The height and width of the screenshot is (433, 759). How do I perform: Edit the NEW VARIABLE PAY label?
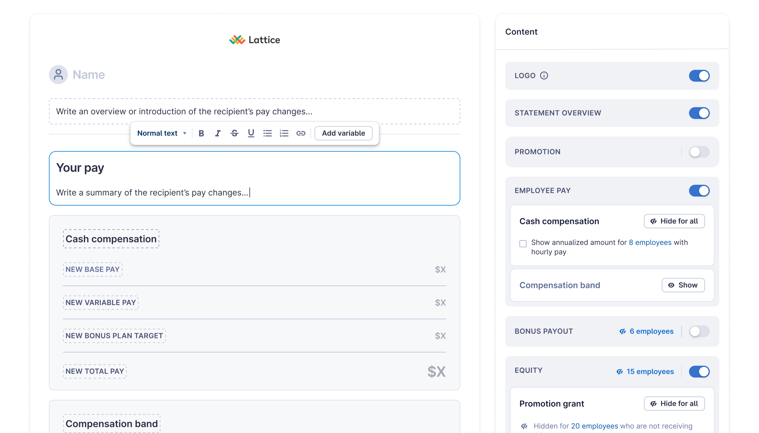[x=101, y=303]
